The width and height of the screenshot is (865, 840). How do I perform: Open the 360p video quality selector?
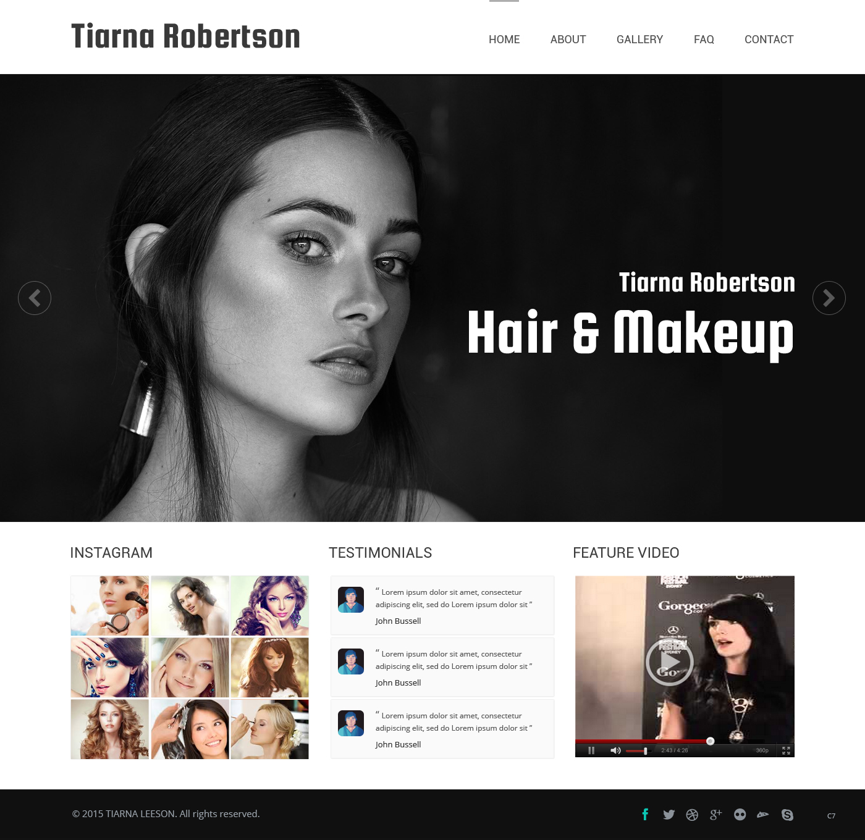click(762, 750)
